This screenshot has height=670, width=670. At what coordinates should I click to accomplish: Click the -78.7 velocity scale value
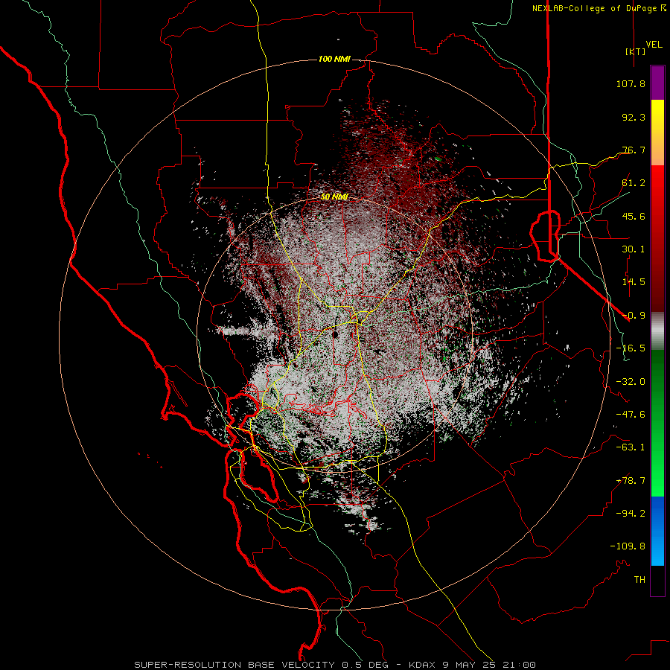(x=631, y=481)
